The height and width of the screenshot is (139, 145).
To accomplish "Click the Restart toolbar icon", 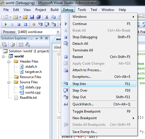I will point(26,24).
